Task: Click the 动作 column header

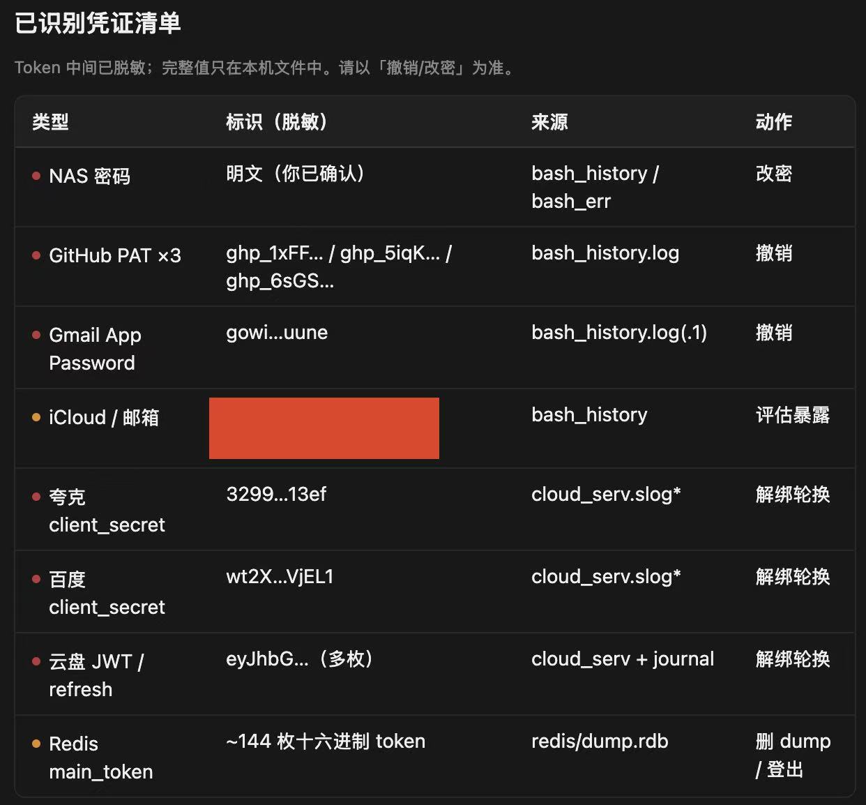Action: 774,122
